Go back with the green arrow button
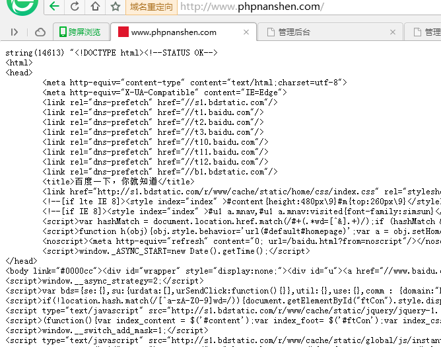 click(54, 6)
